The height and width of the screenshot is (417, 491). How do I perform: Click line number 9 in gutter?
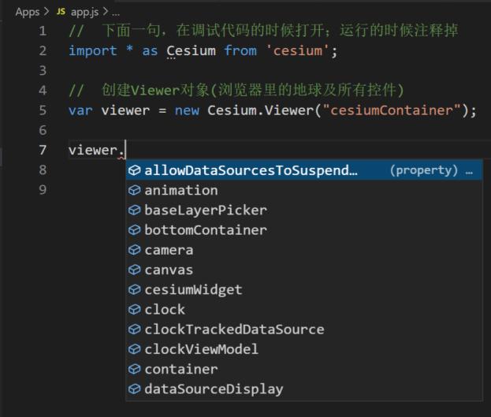pos(43,190)
